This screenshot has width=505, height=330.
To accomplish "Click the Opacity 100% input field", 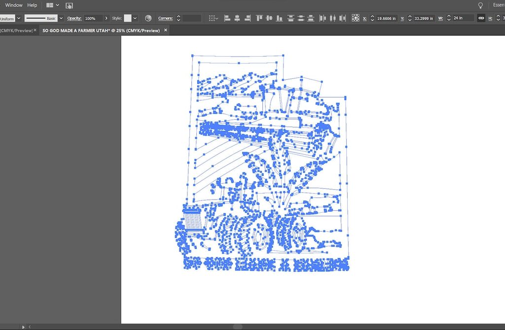I will (x=93, y=18).
